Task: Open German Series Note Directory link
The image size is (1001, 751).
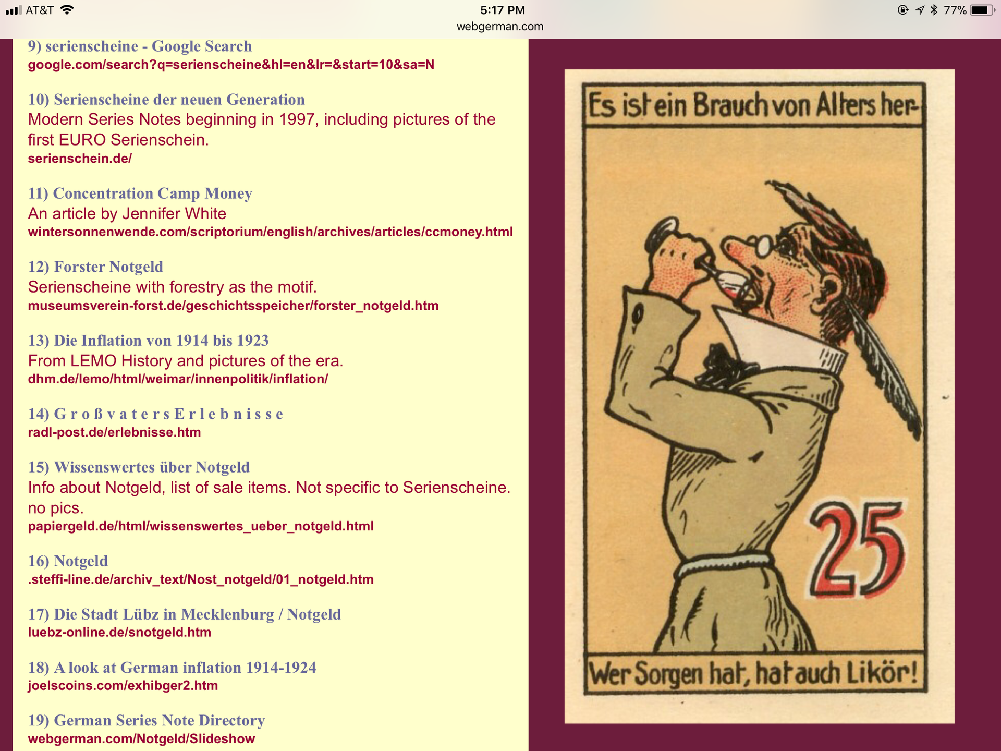Action: [147, 721]
